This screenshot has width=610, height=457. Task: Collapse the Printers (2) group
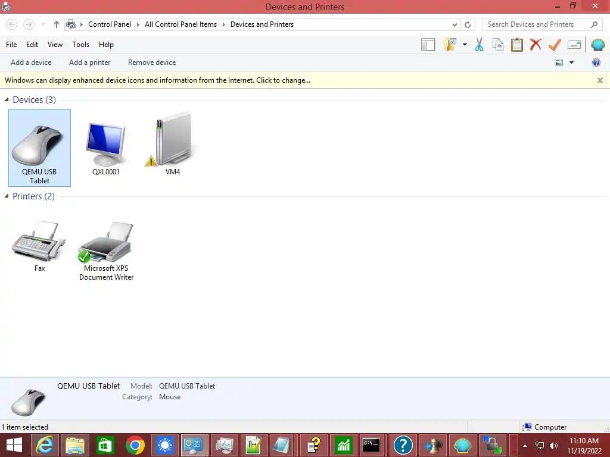(7, 196)
